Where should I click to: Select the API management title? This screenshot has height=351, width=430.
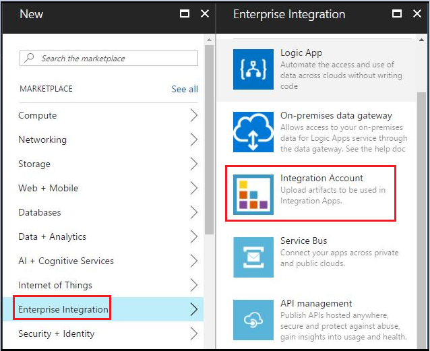(x=316, y=303)
